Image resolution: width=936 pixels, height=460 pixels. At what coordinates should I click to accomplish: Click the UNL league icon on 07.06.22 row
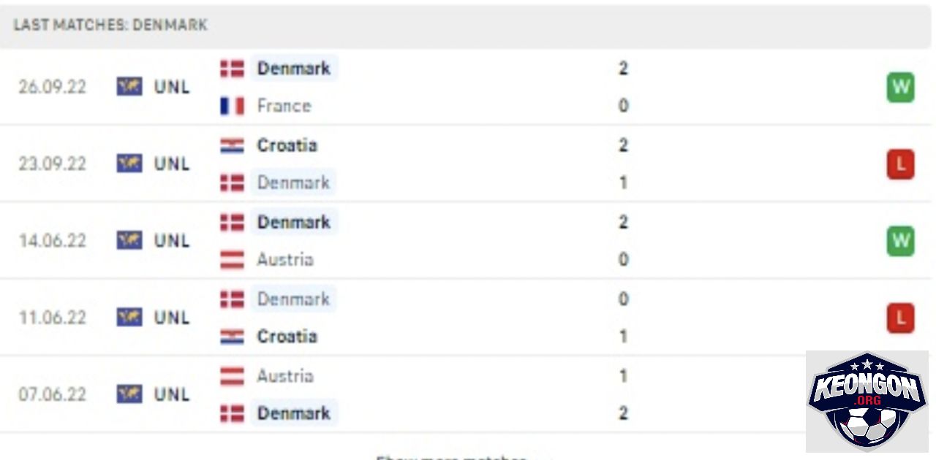click(x=129, y=394)
